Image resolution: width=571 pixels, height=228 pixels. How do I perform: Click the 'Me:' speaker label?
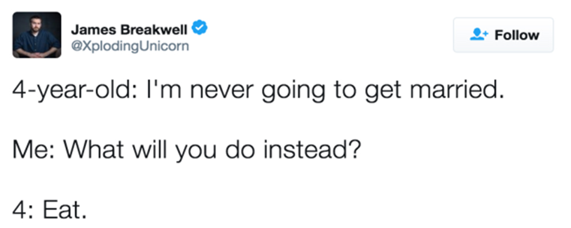(x=34, y=150)
